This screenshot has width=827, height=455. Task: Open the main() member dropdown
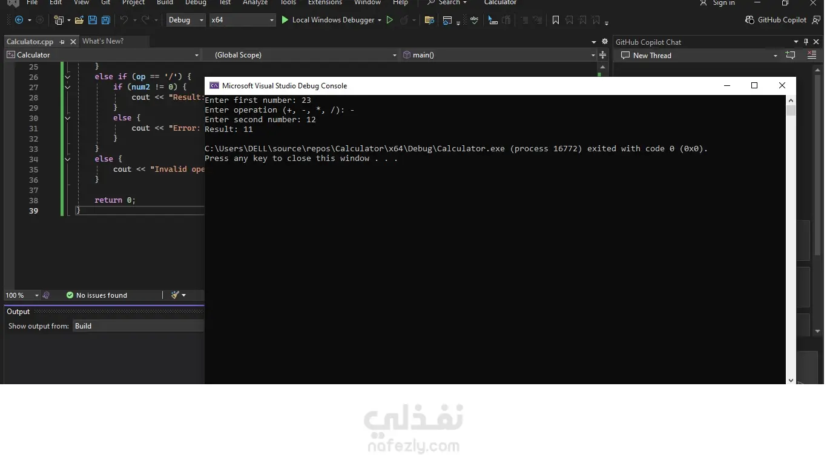tap(498, 55)
